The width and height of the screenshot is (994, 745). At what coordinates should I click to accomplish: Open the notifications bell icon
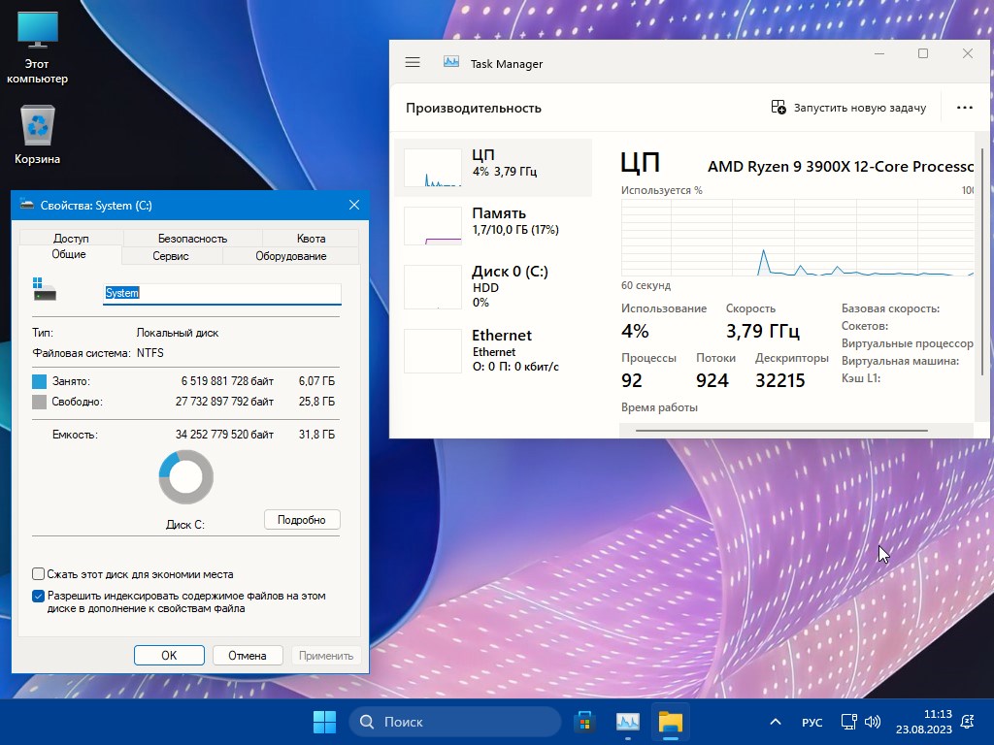(968, 722)
